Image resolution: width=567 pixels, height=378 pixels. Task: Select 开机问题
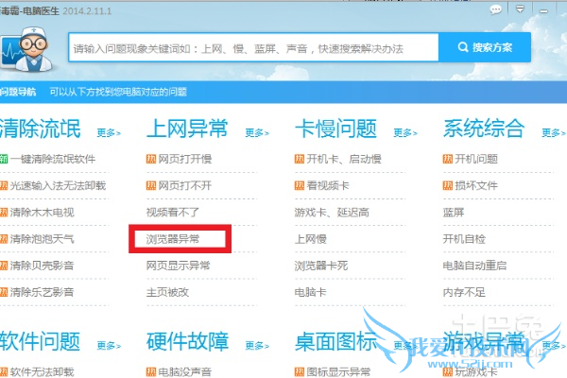(x=476, y=159)
